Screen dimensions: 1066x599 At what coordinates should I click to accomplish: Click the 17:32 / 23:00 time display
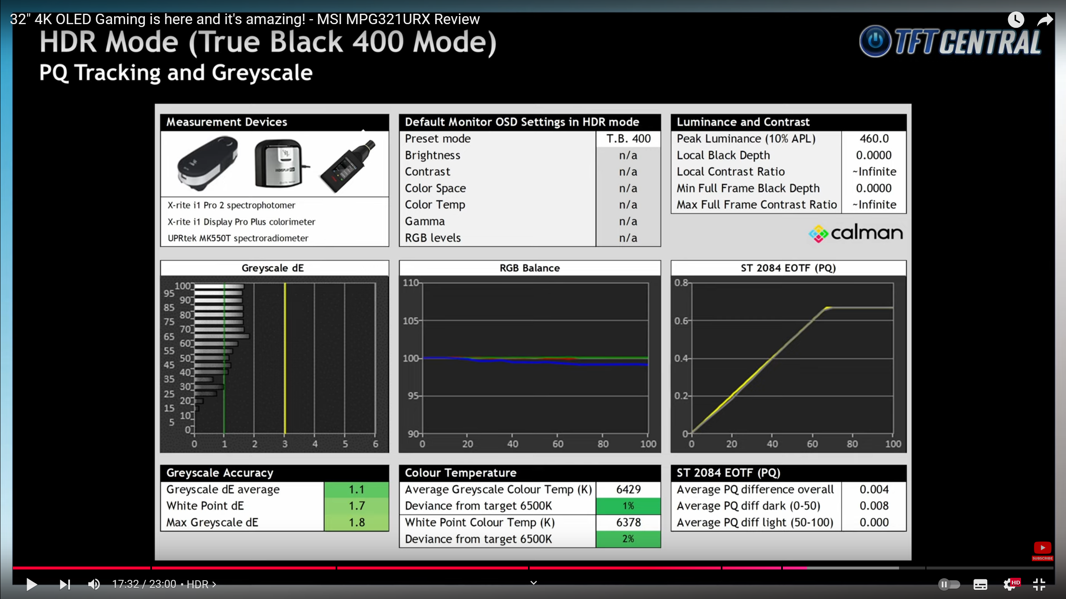pyautogui.click(x=144, y=584)
